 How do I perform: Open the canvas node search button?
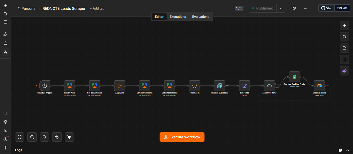pos(344,37)
